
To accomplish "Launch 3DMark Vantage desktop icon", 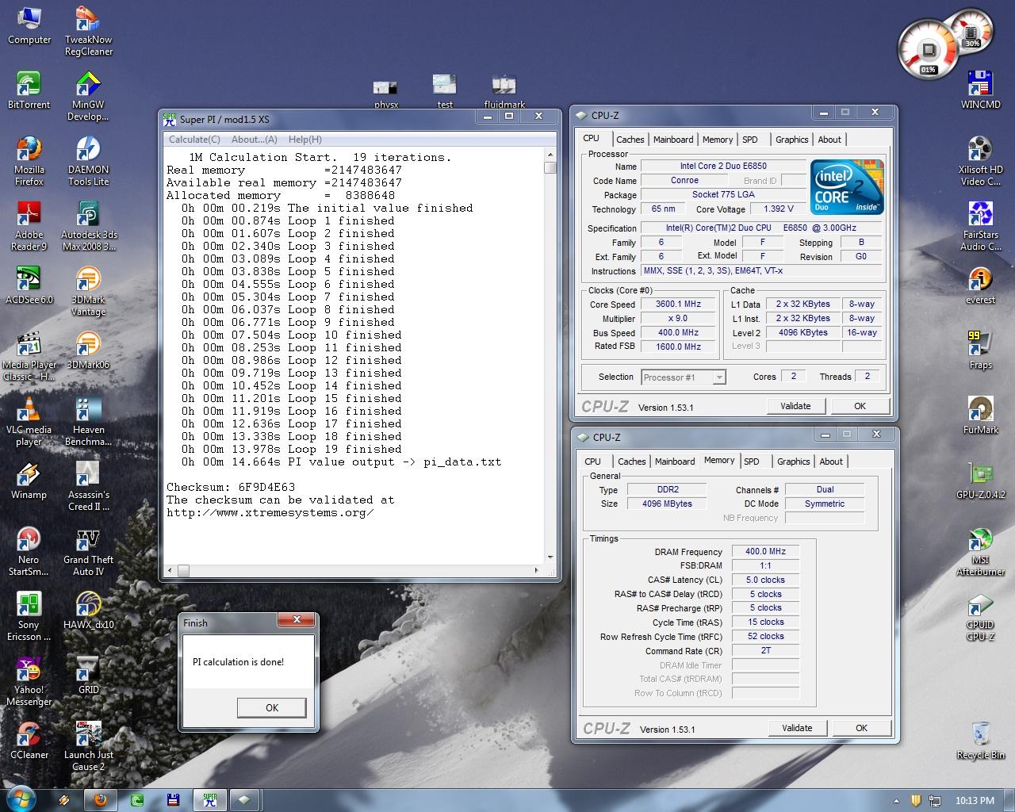I will [x=88, y=292].
